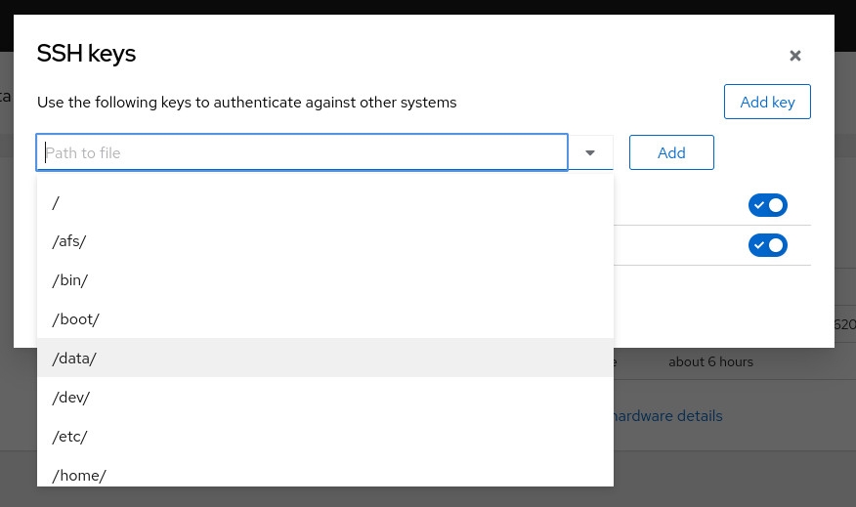Toggle off the first SSH key switch
This screenshot has height=507, width=856.
tap(767, 205)
